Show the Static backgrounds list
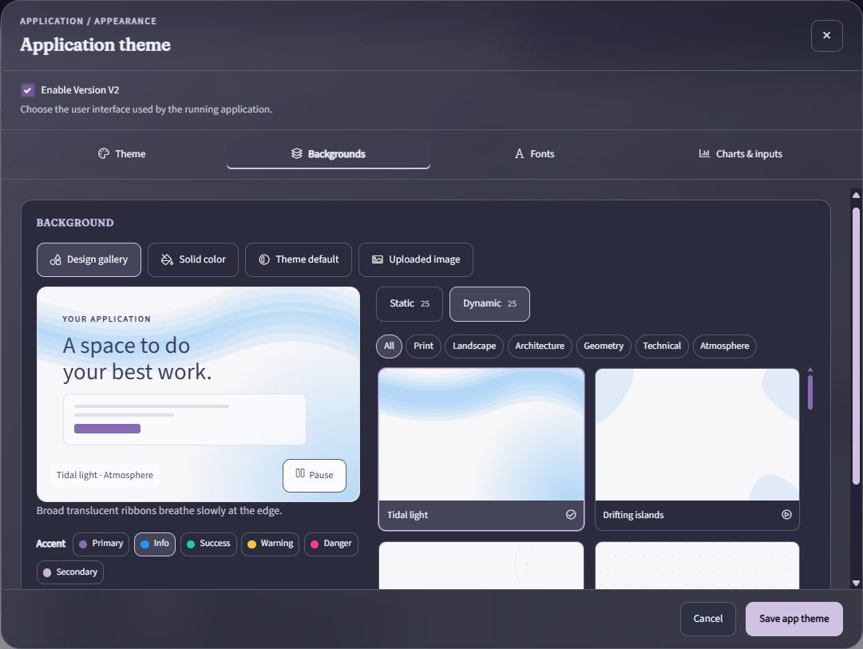The width and height of the screenshot is (863, 649). pos(410,304)
